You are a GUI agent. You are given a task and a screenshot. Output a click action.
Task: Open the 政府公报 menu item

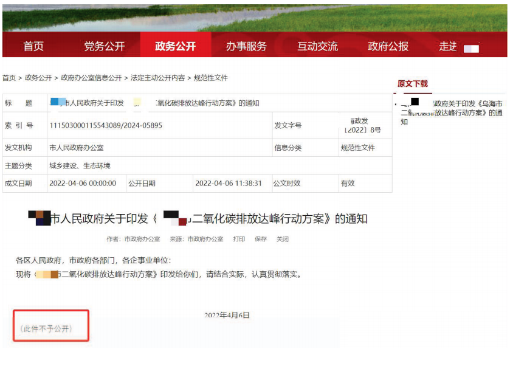388,47
